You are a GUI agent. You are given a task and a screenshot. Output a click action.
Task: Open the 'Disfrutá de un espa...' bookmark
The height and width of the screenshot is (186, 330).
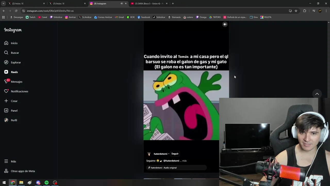point(235,17)
